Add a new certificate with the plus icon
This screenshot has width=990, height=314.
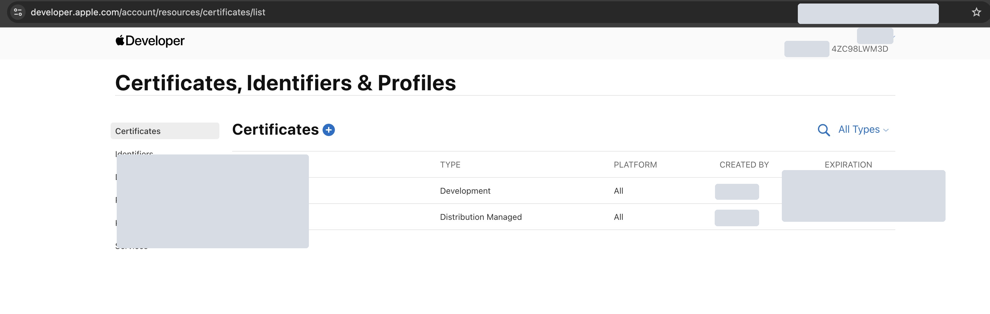coord(329,130)
